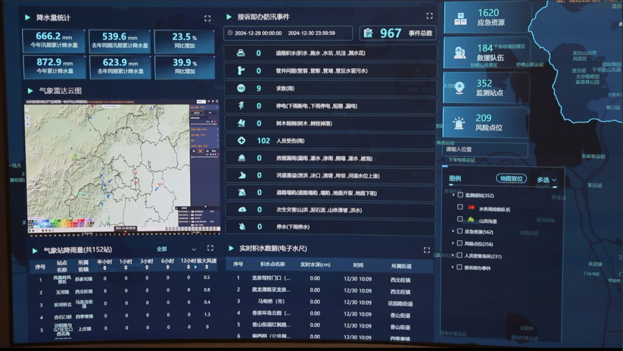Click the play triangle beside 气象雷达云图
Image resolution: width=623 pixels, height=351 pixels.
click(x=30, y=91)
